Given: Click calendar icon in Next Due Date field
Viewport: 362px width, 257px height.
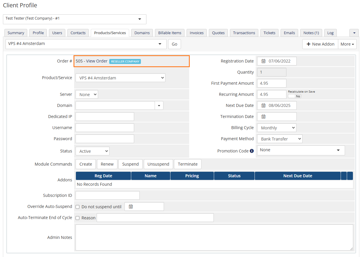Looking at the screenshot, I should [263, 105].
